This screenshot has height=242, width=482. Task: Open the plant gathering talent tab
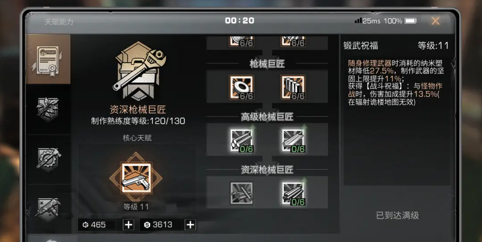tap(48, 109)
